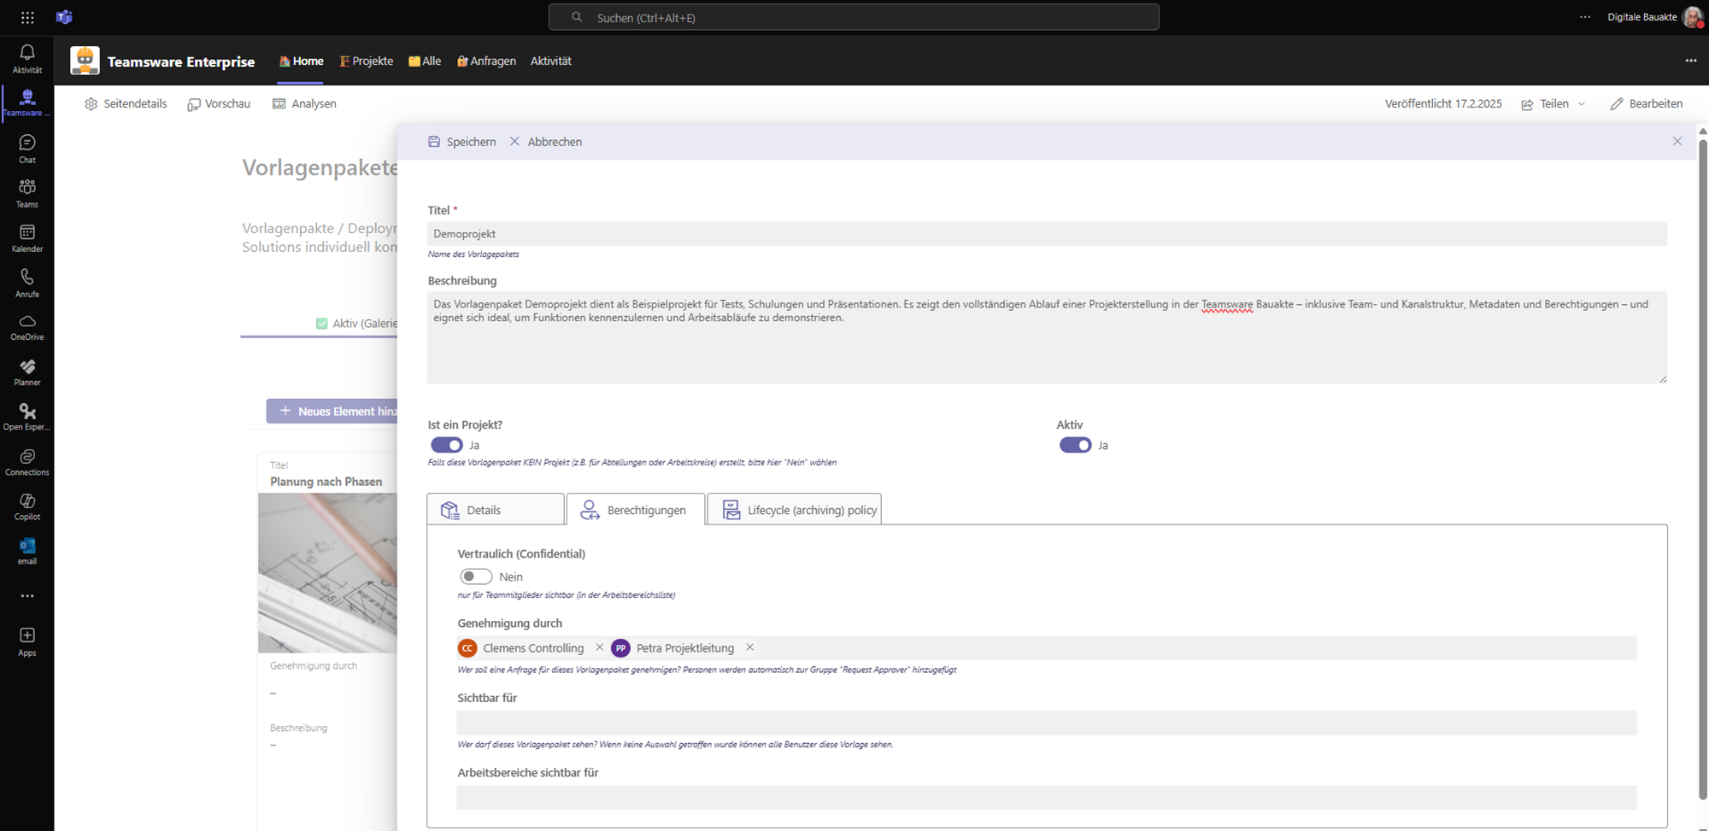Toggle the Aktiv switch off
Screen dimensions: 1709x831
click(x=1075, y=445)
